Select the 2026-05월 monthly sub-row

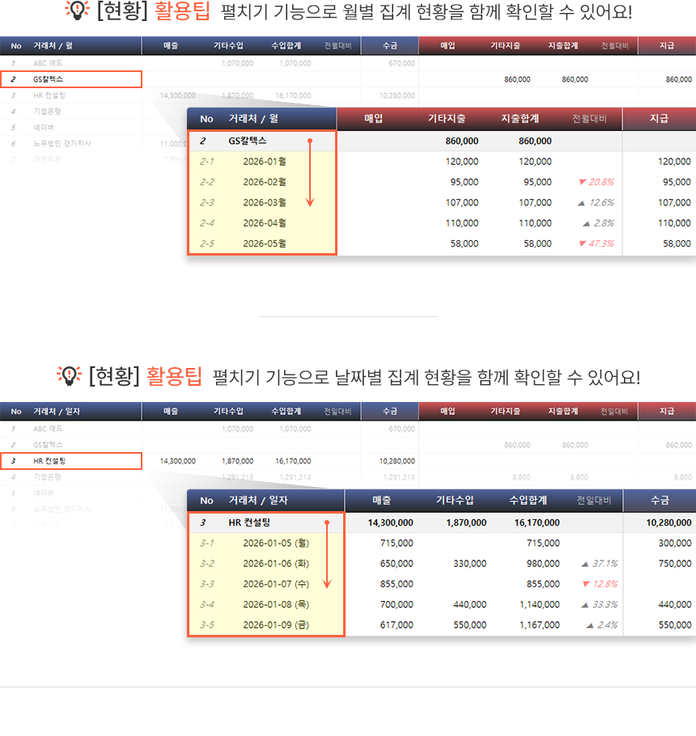265,243
